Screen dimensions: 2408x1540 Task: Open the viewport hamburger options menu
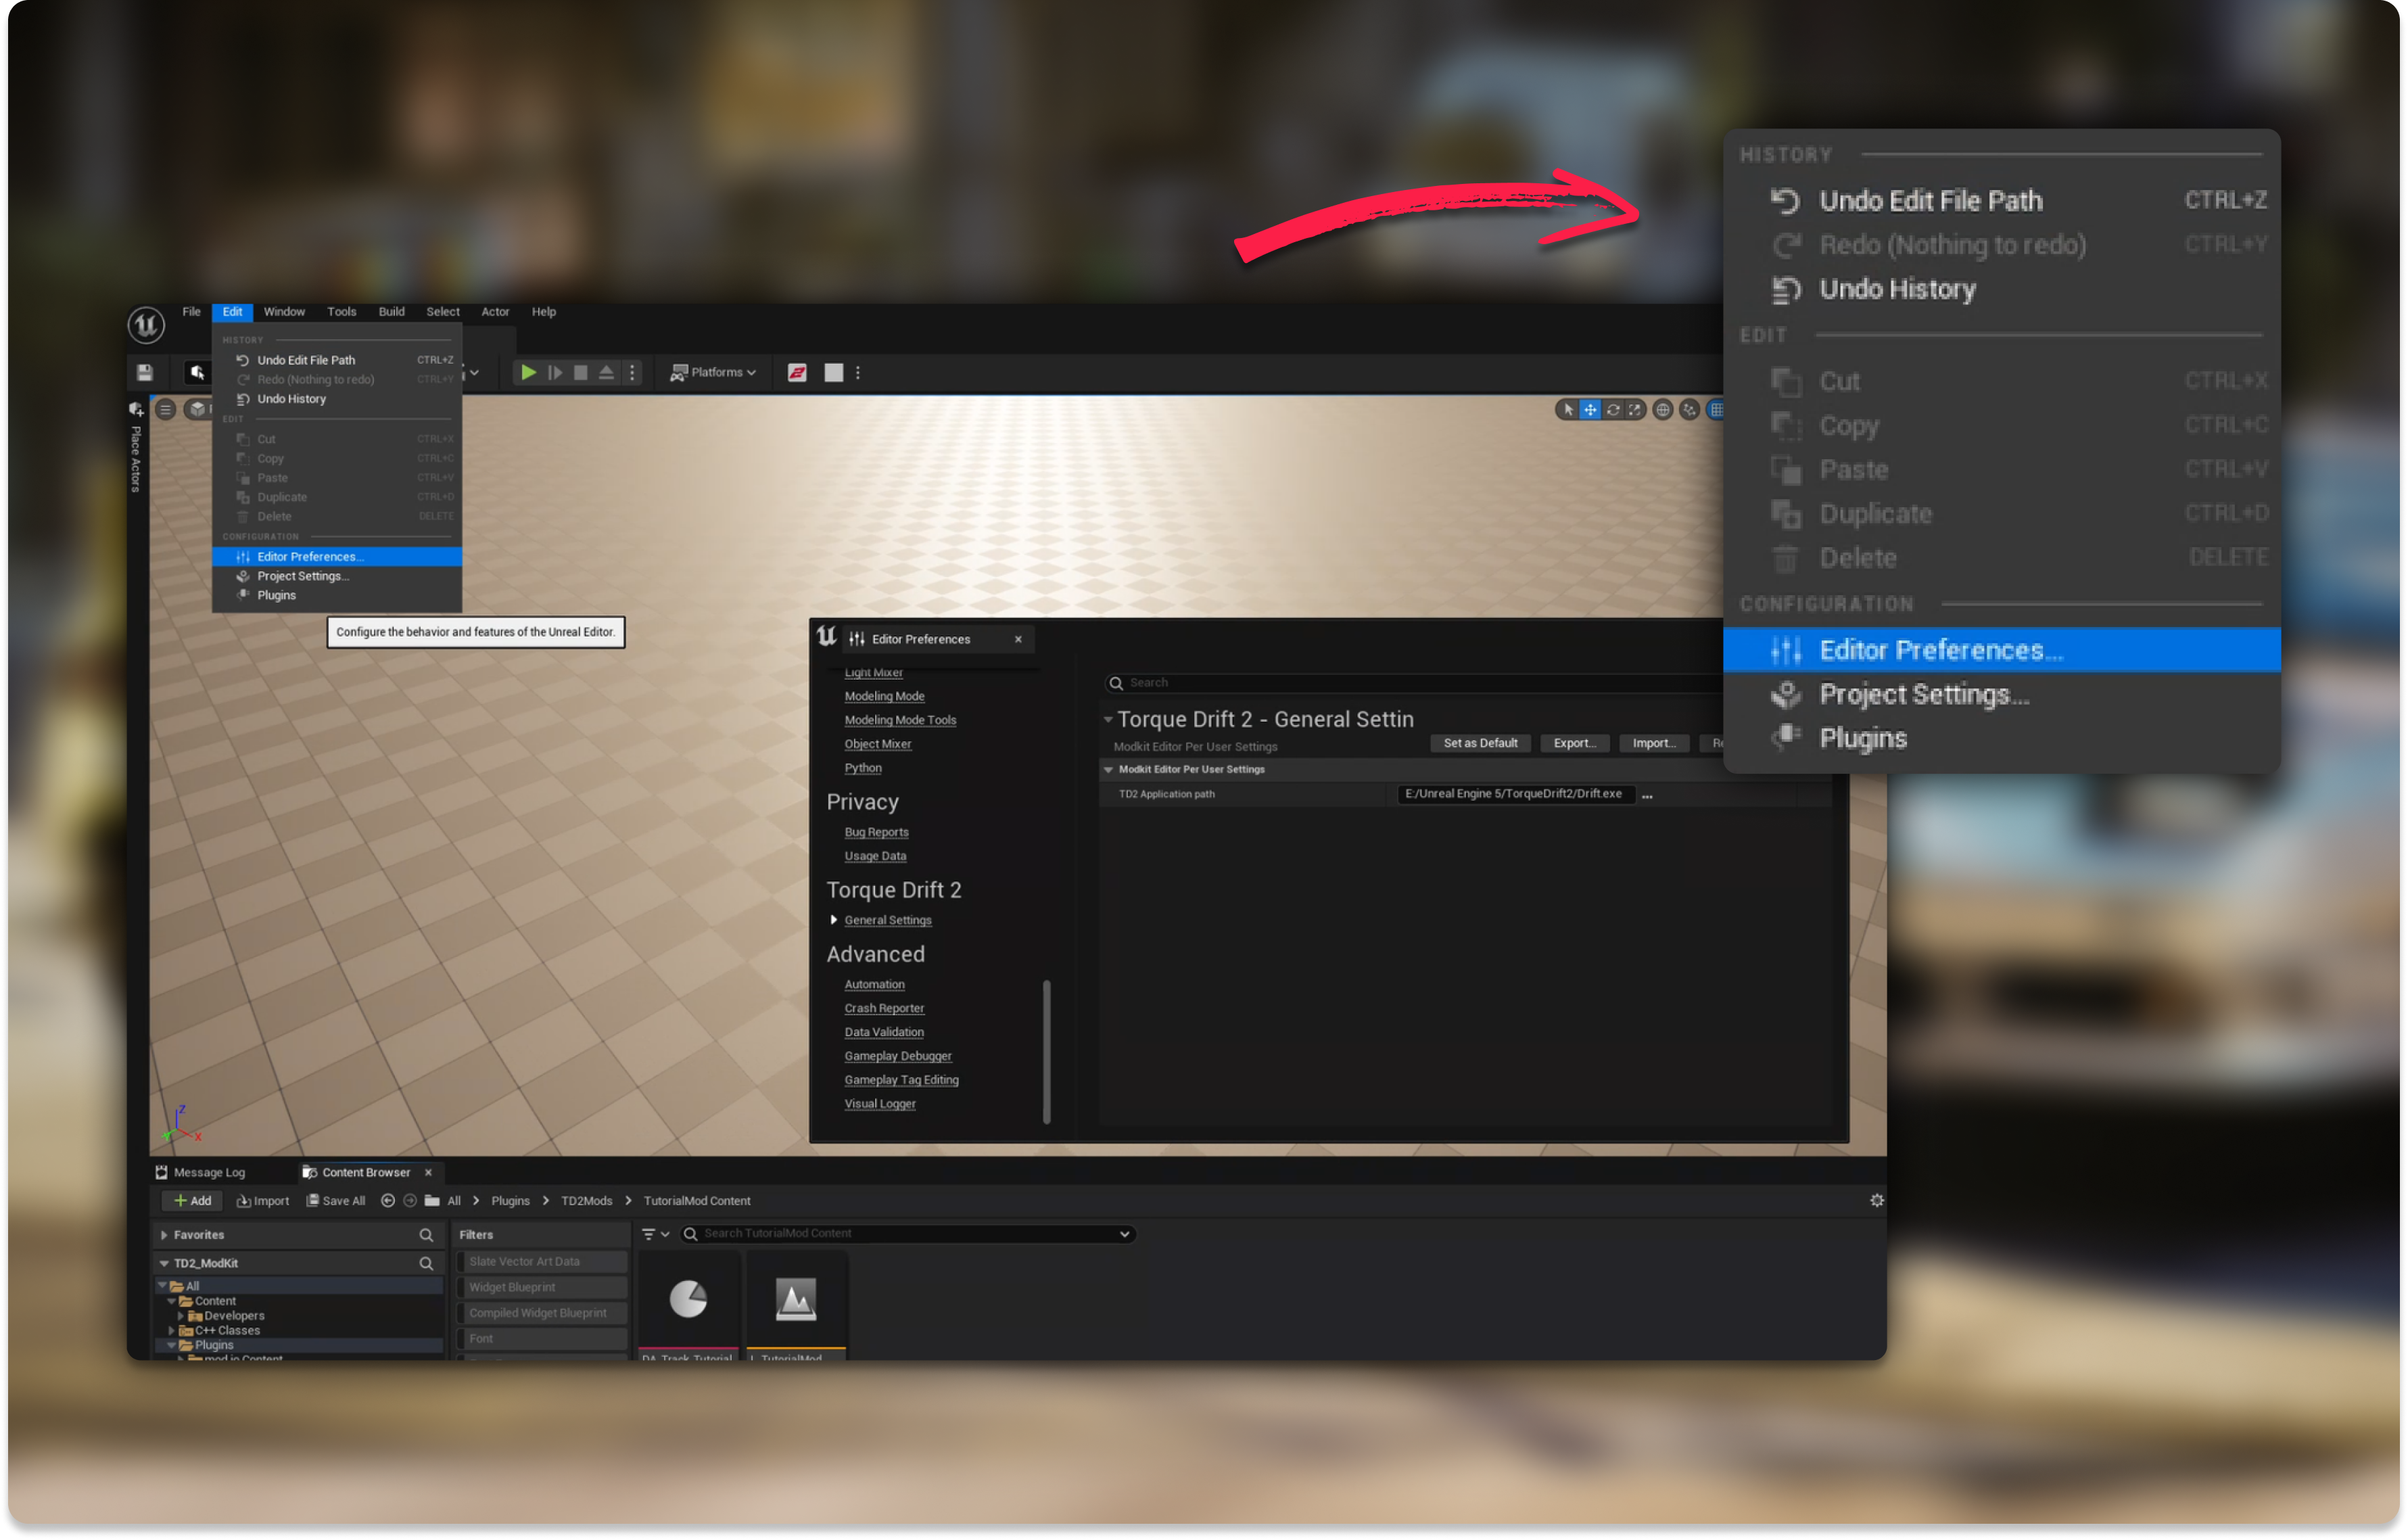(166, 409)
